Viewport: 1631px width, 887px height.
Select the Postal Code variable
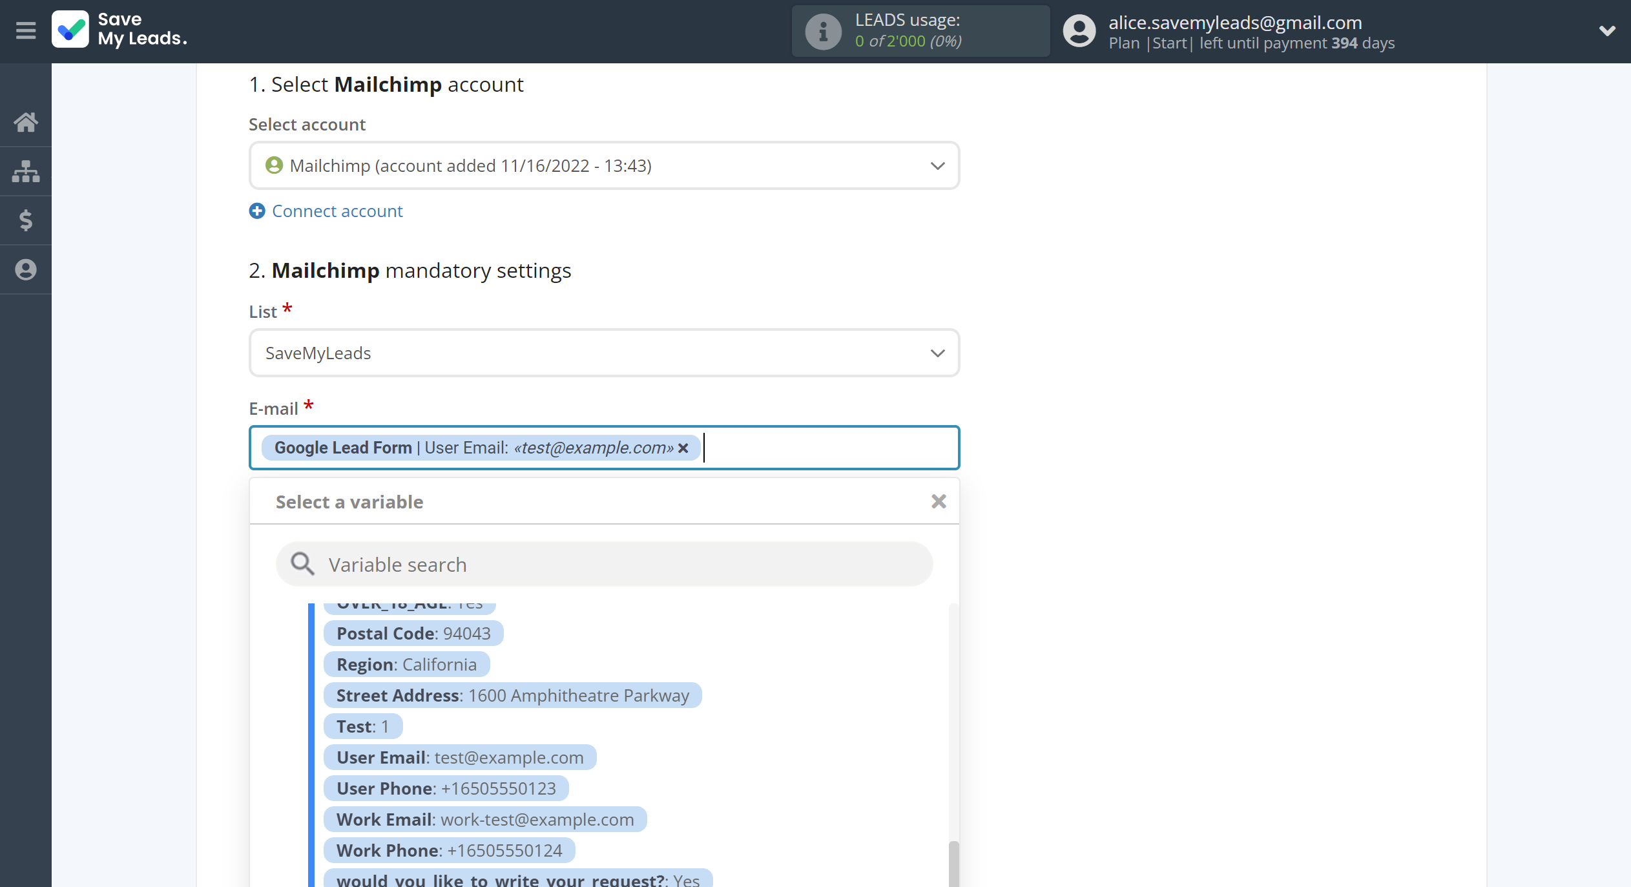click(413, 633)
